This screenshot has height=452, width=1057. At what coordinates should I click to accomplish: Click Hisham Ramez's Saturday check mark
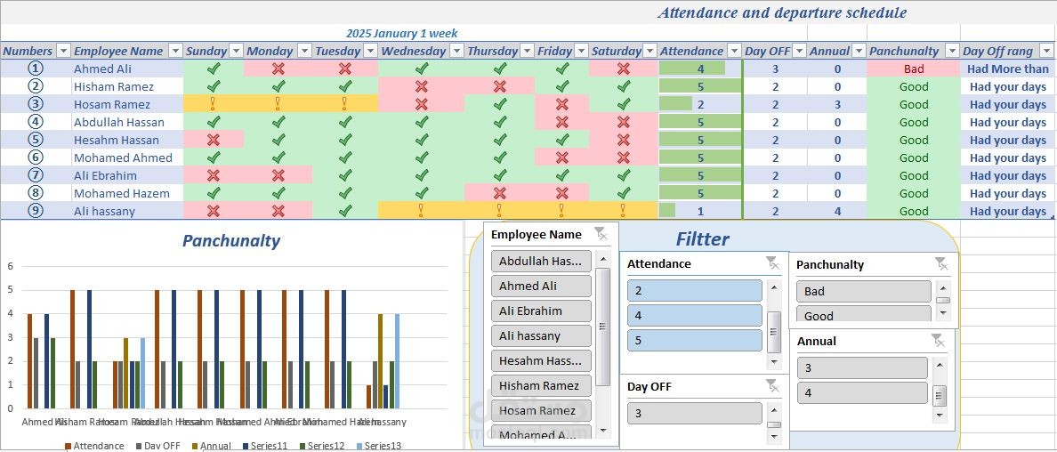(x=623, y=86)
